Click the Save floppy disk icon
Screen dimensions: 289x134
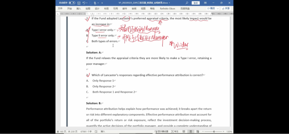click(79, 3)
